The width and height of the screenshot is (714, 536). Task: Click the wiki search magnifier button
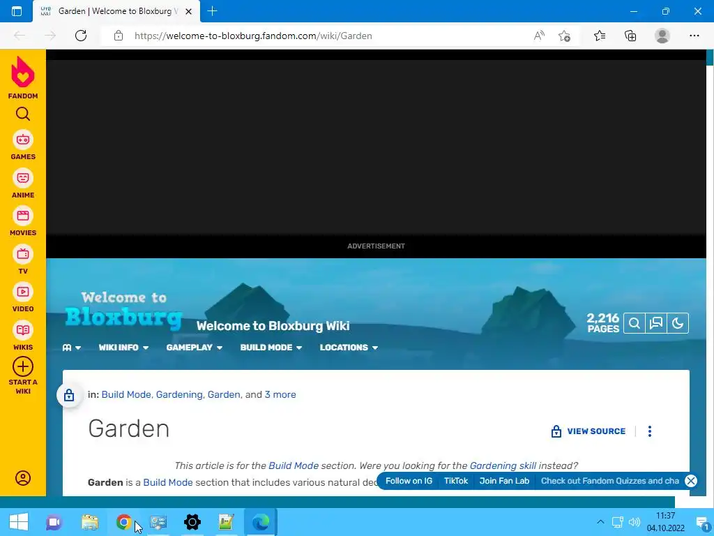[635, 323]
